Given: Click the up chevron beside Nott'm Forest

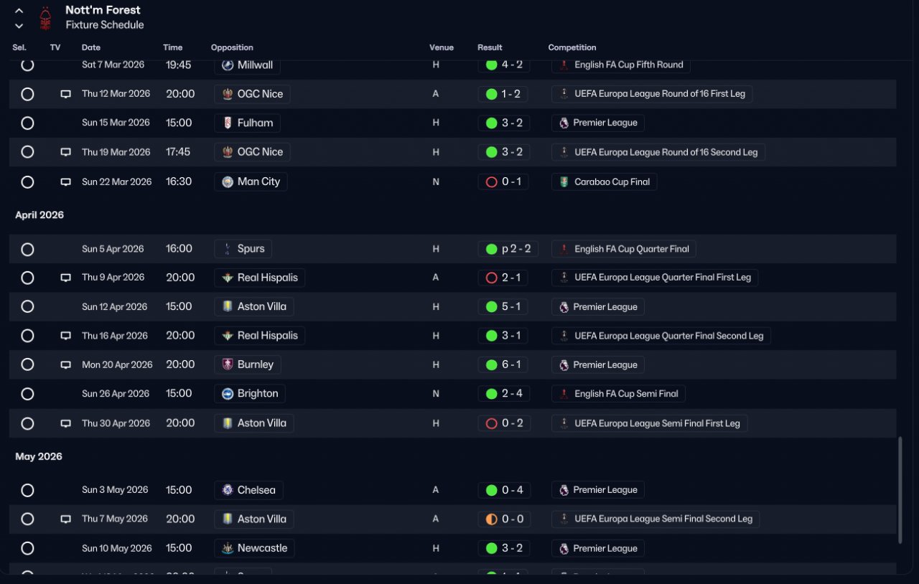Looking at the screenshot, I should pos(19,11).
